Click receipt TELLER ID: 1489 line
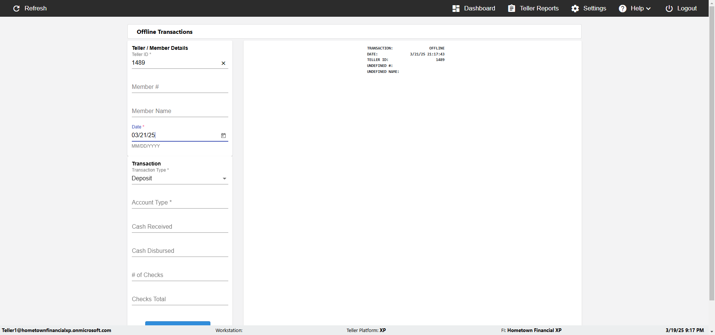The height and width of the screenshot is (335, 715). click(406, 60)
